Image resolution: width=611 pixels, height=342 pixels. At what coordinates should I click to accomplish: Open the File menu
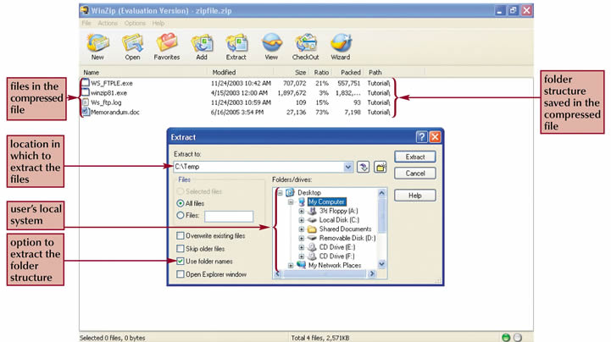(86, 24)
